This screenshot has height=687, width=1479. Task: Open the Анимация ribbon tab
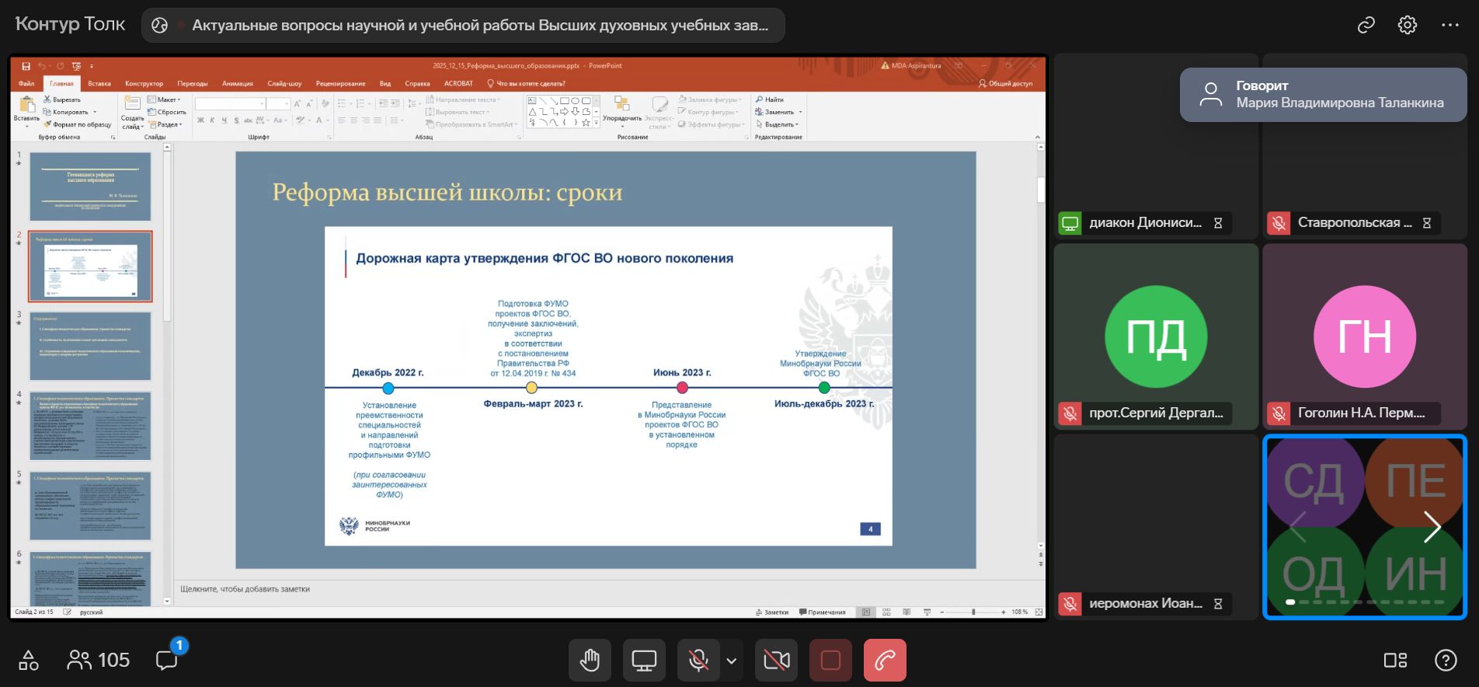click(x=237, y=83)
